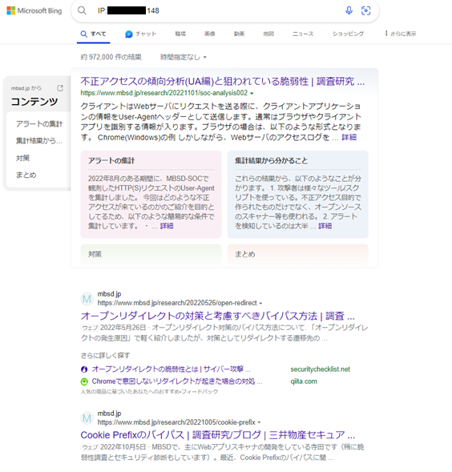
Task: Open the Cookie Prefixのバイパス result link
Action: point(218,434)
